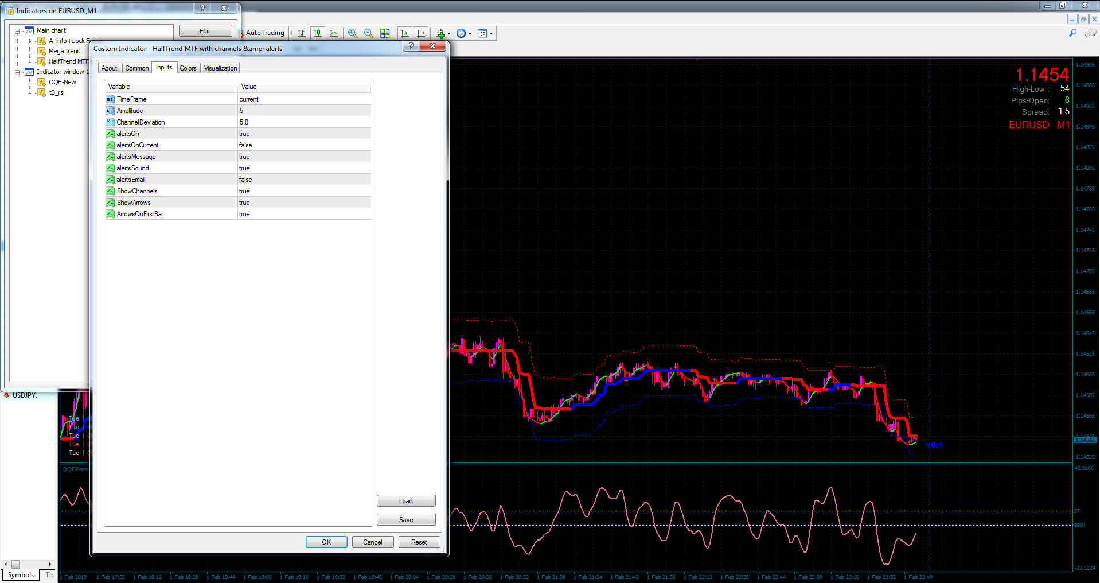Viewport: 1100px width, 583px height.
Task: Collapse the Indicator window 1 node
Action: click(x=18, y=72)
